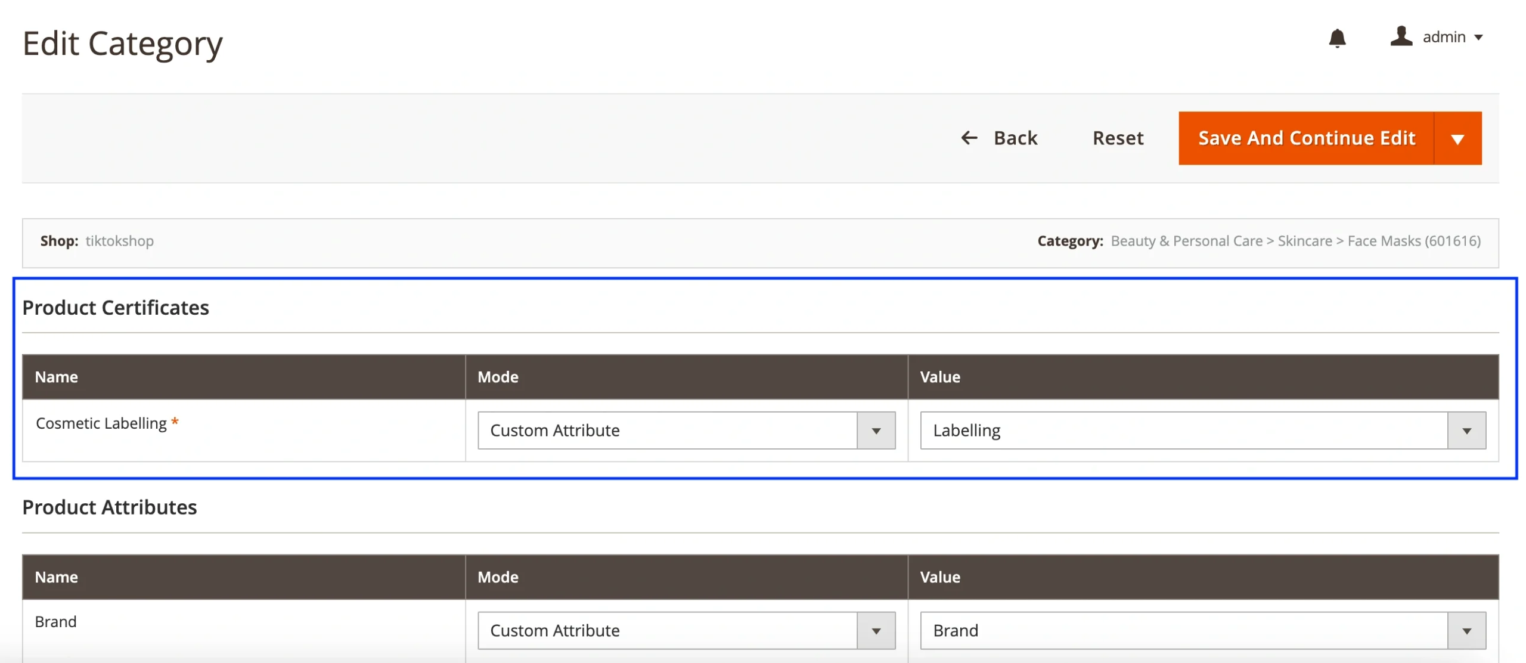
Task: Open Brand Mode Custom Attribute dropdown
Action: (x=666, y=630)
